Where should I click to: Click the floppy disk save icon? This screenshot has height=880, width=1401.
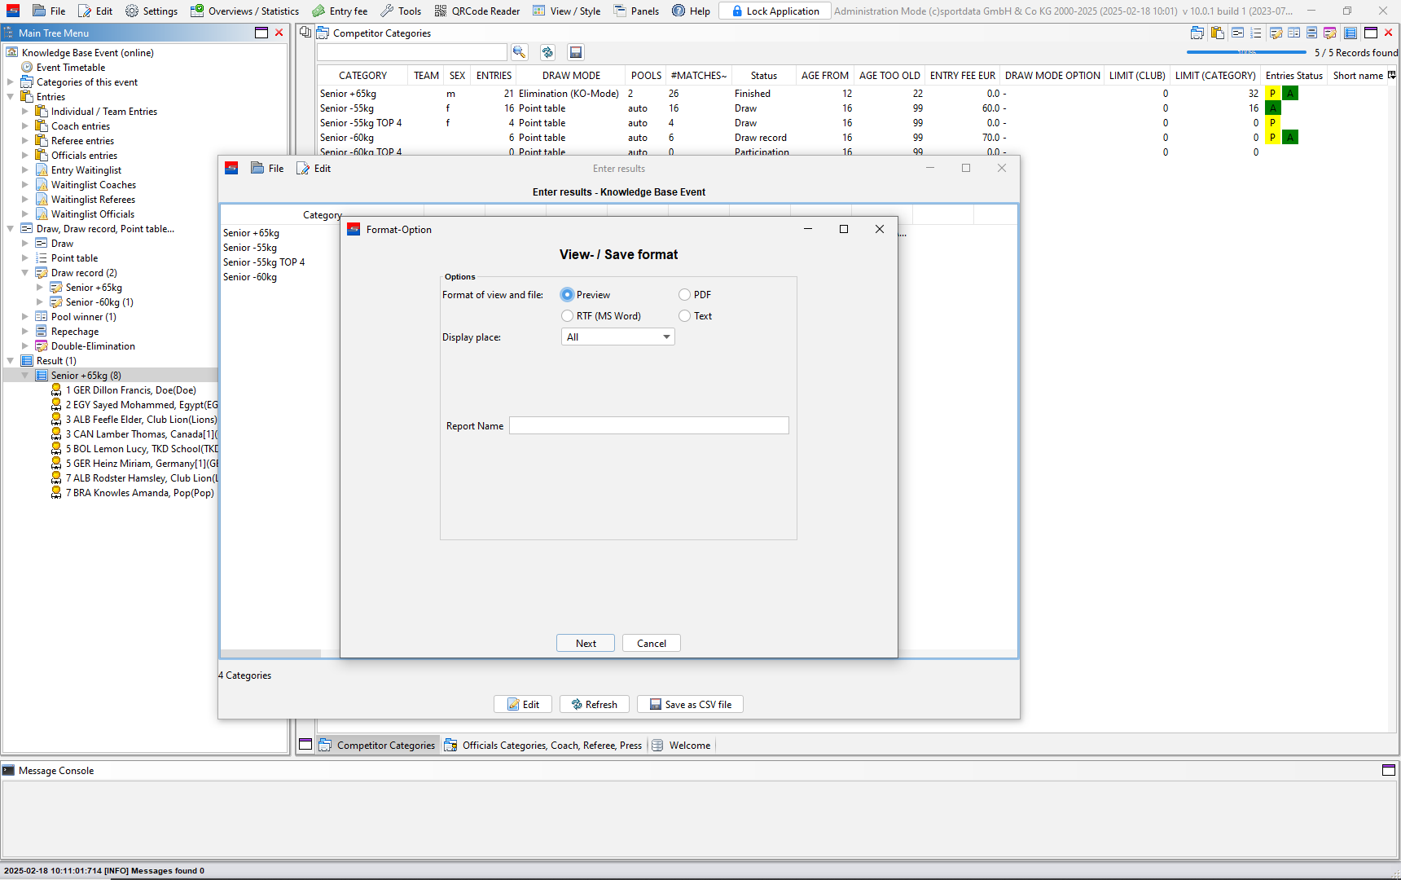click(x=576, y=52)
